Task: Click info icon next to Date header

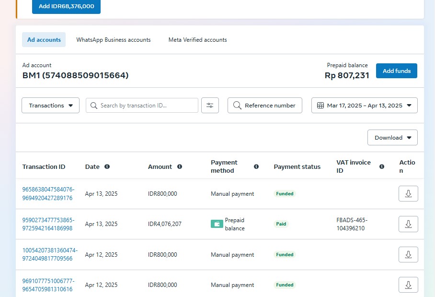Action: point(107,166)
